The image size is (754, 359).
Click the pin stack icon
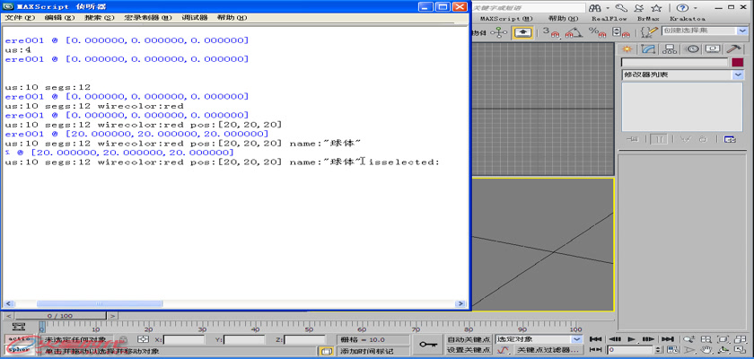[633, 139]
